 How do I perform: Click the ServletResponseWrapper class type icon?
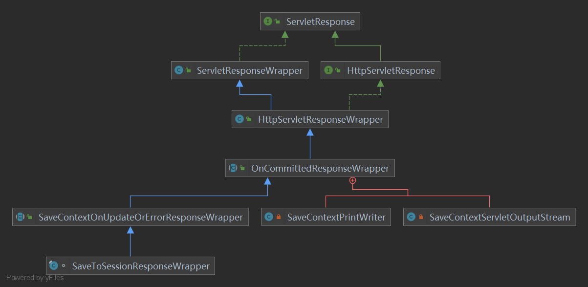coord(178,70)
